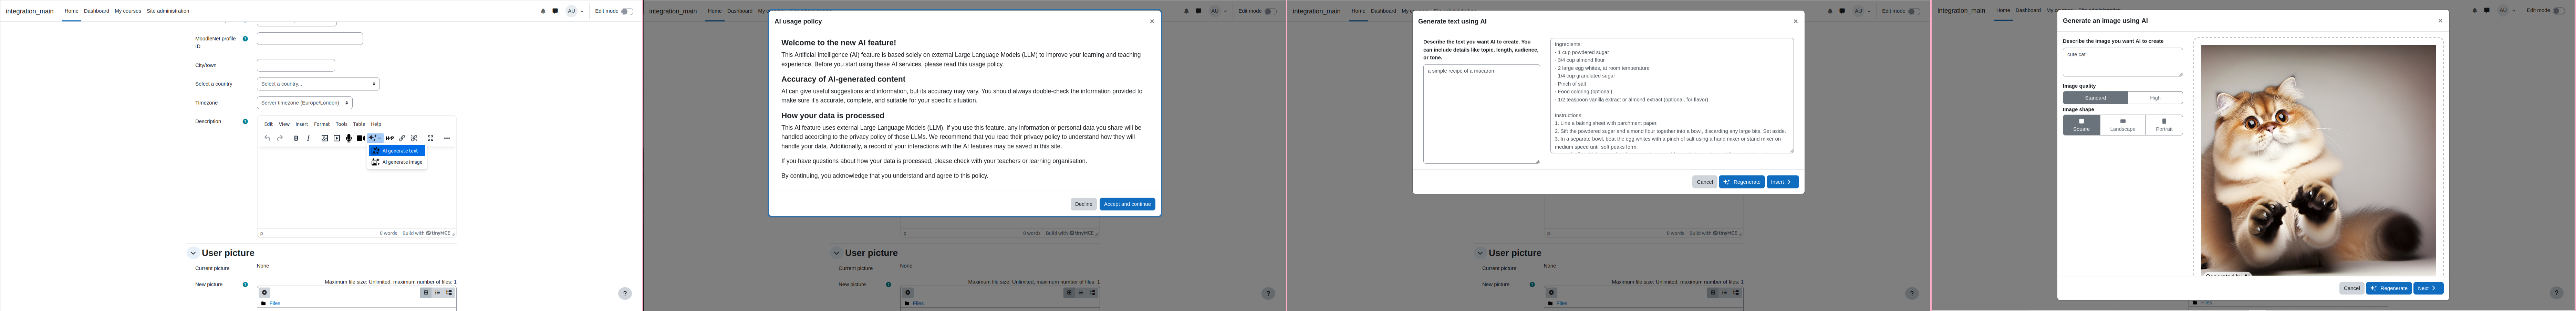The image size is (2576, 311).
Task: Click the round question mark help button, undimmed page
Action: [x=625, y=293]
